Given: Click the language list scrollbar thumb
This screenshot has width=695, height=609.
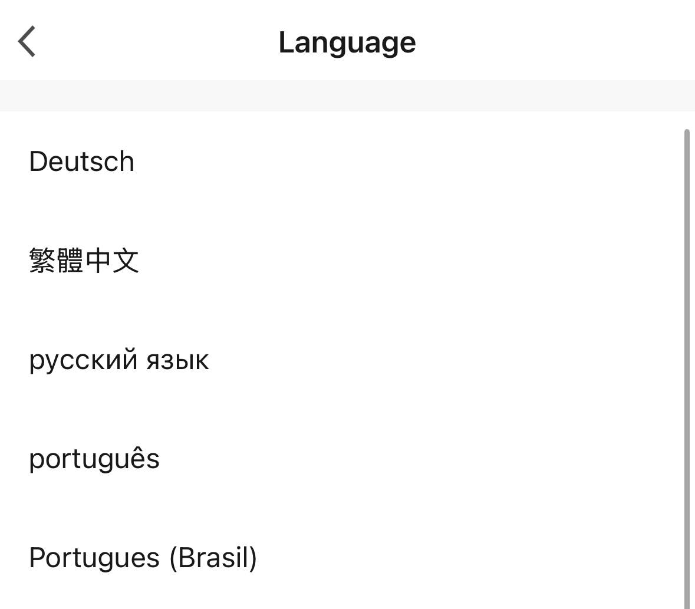Looking at the screenshot, I should coord(686,366).
